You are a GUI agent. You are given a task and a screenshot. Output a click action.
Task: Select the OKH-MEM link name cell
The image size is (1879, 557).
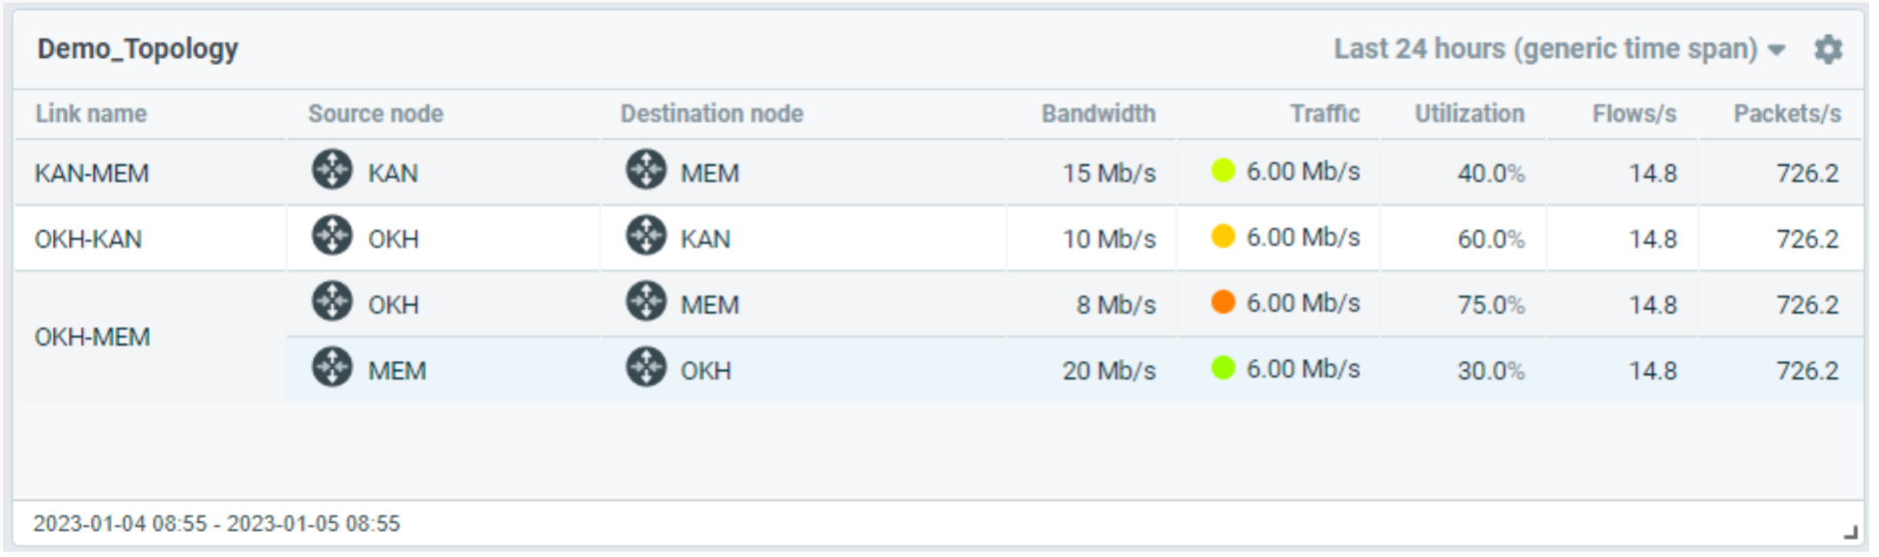pyautogui.click(x=93, y=337)
